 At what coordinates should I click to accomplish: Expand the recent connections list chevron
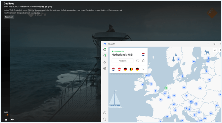click(143, 69)
